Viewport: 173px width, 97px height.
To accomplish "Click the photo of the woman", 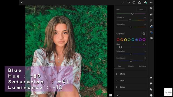I will 66,51.
